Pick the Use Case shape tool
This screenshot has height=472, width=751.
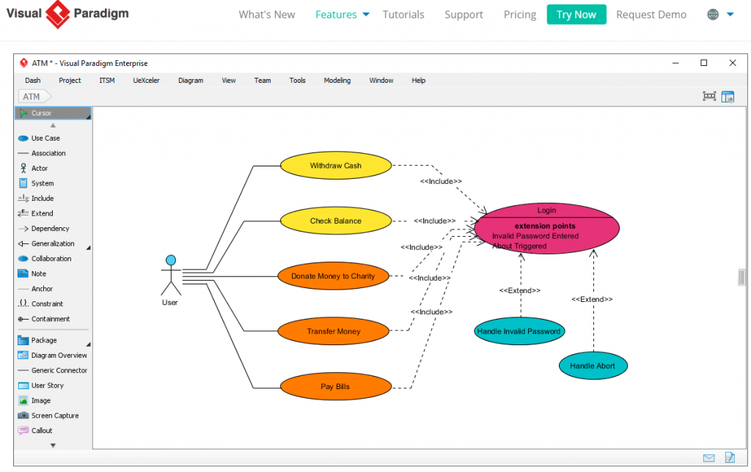tap(40, 138)
